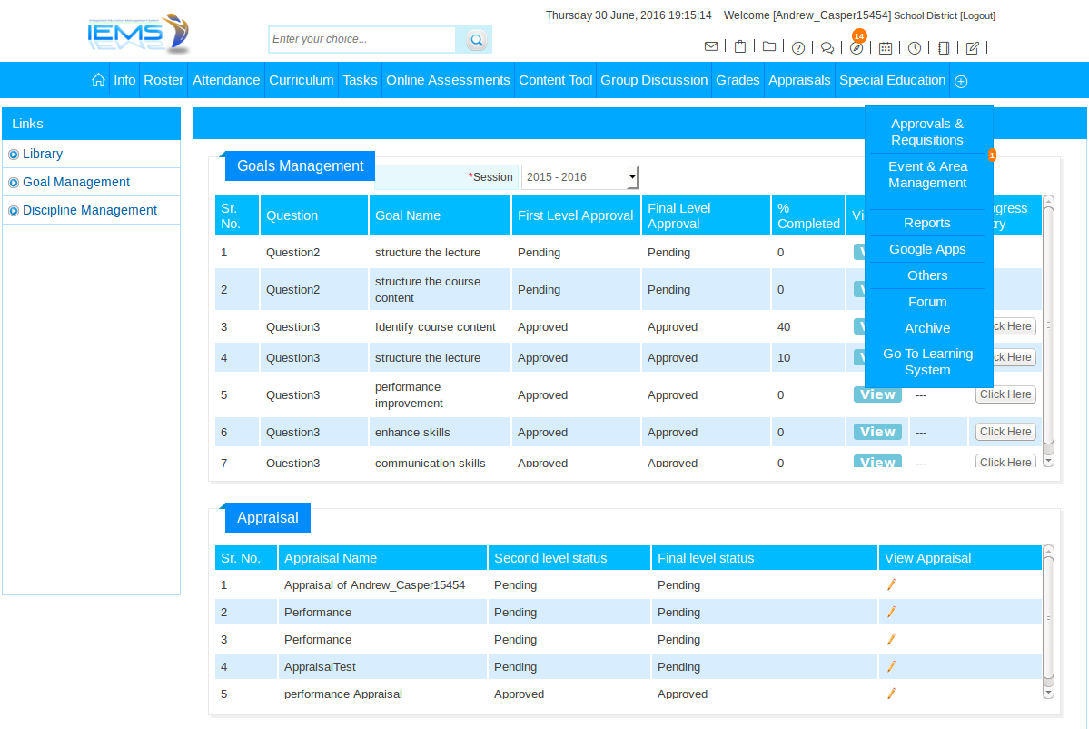Open the Group Discussion menu
Viewport: 1089px width, 729px height.
[654, 80]
